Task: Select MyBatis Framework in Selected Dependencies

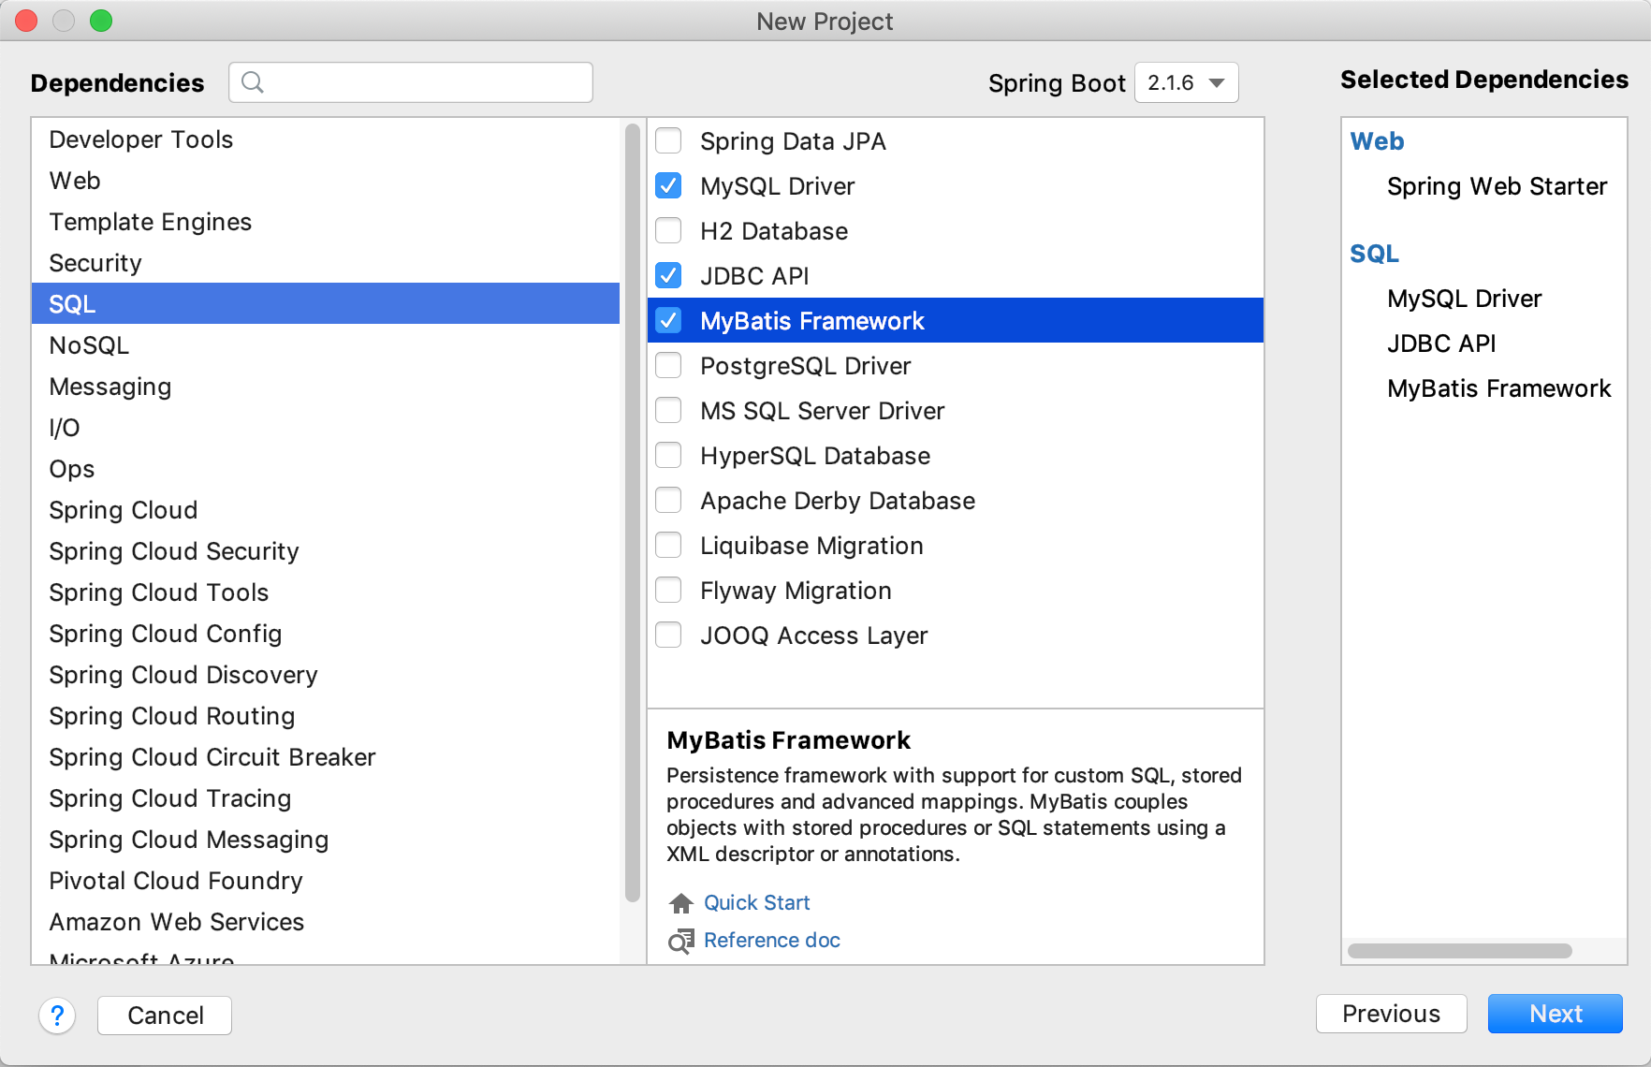Action: click(x=1498, y=388)
